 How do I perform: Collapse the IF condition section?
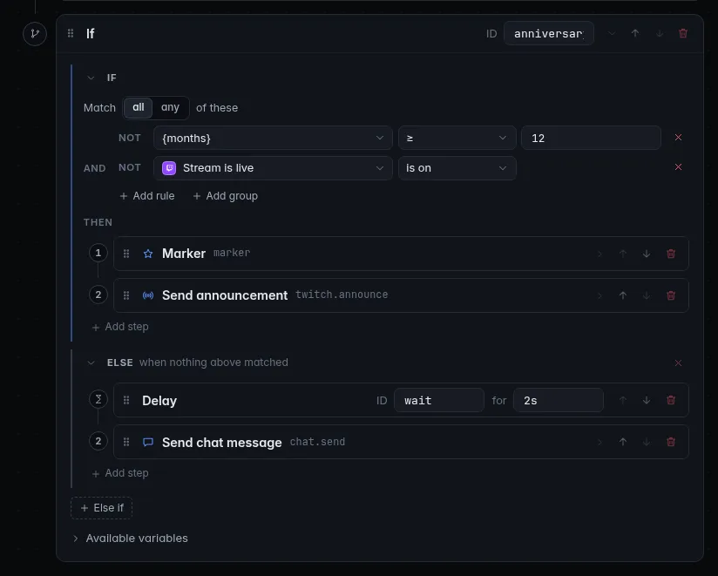(91, 78)
